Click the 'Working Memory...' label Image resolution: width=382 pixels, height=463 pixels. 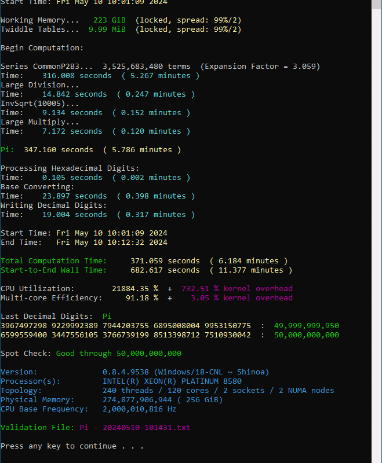(39, 20)
